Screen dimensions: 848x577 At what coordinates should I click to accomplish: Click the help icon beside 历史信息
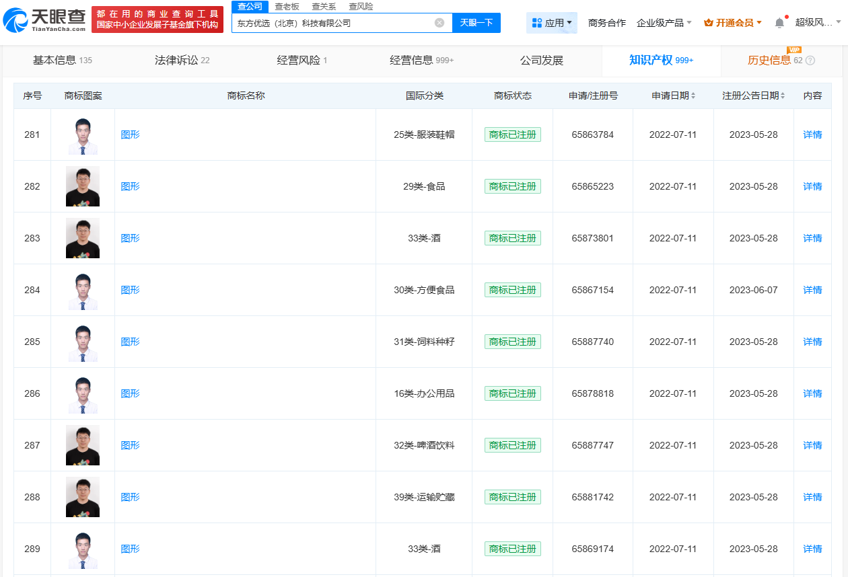[810, 61]
